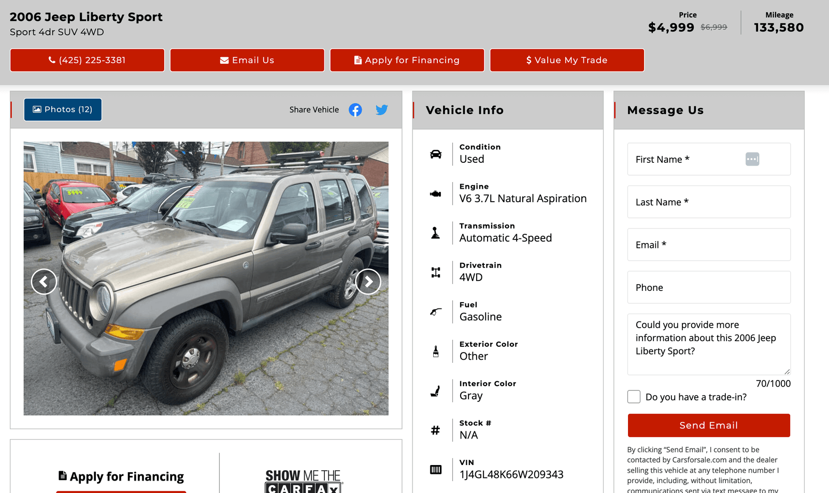Image resolution: width=829 pixels, height=493 pixels.
Task: Share vehicle on Twitter
Action: 382,110
